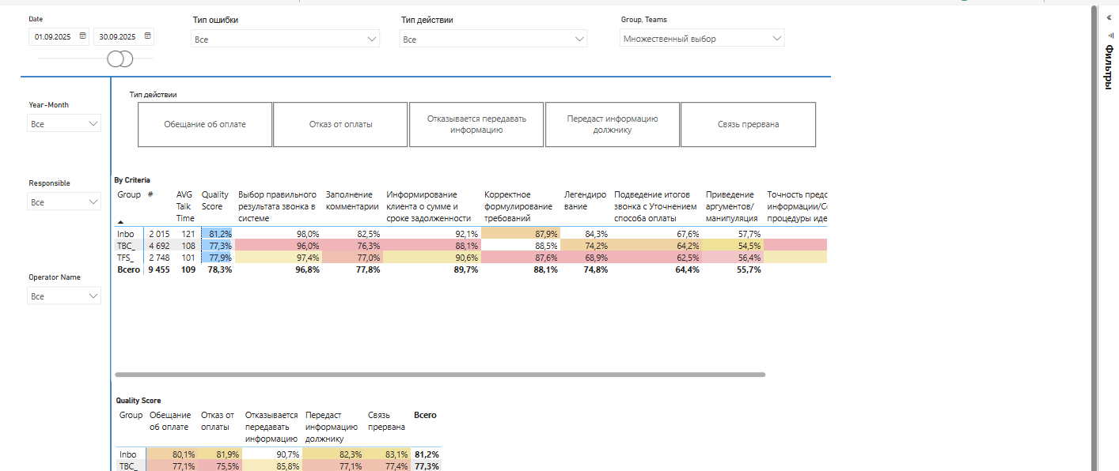Screen dimensions: 1119x471
Task: Open the end date calendar picker
Action: (148, 36)
